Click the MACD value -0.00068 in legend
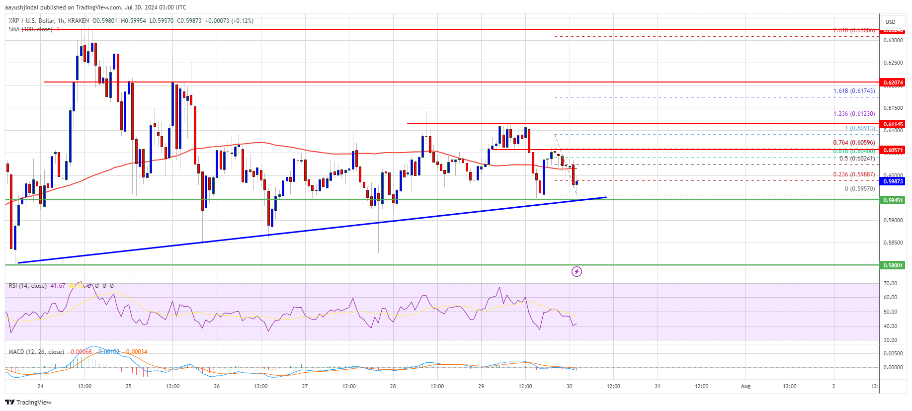Viewport: 912px width, 411px height. (80, 352)
